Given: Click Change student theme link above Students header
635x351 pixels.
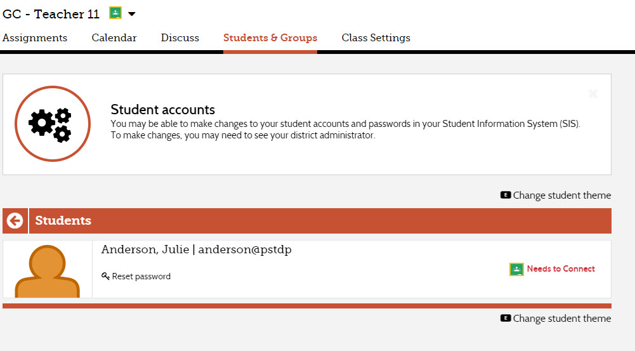Looking at the screenshot, I should pyautogui.click(x=562, y=195).
